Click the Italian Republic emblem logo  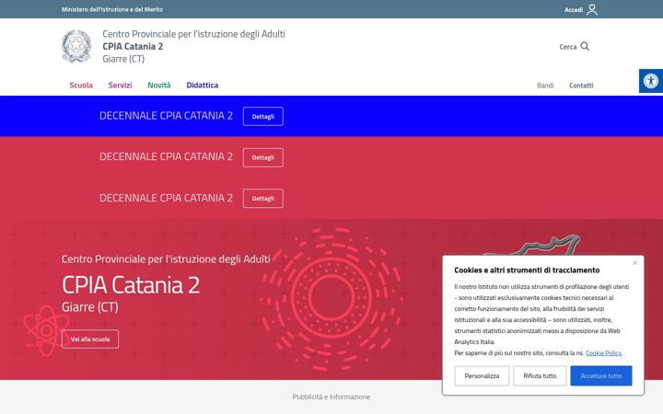(76, 46)
